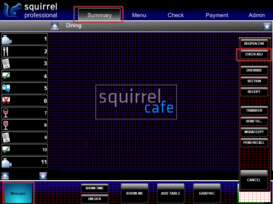Switch to the Admin tab
273x204 pixels.
[x=257, y=15]
